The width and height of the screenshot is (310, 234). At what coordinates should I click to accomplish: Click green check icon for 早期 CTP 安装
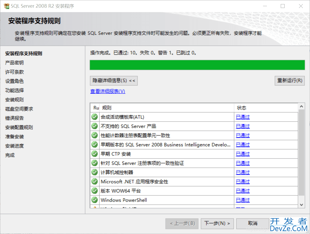(95, 154)
